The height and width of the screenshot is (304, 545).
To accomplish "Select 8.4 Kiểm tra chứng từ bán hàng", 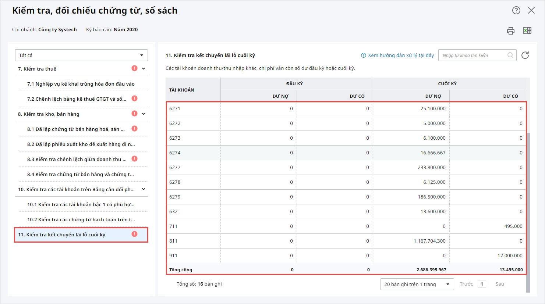I will point(83,174).
